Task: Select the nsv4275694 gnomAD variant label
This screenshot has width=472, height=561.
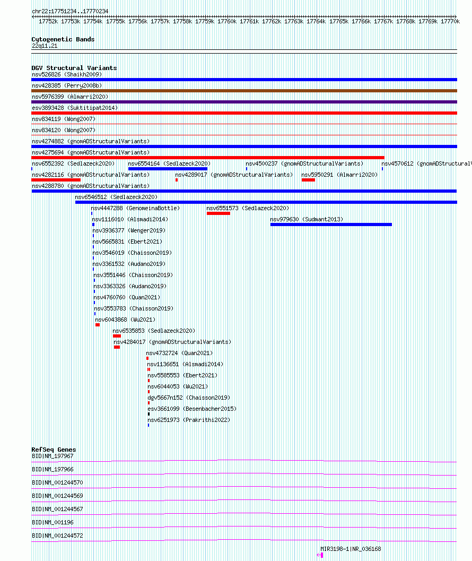Action: (x=91, y=152)
